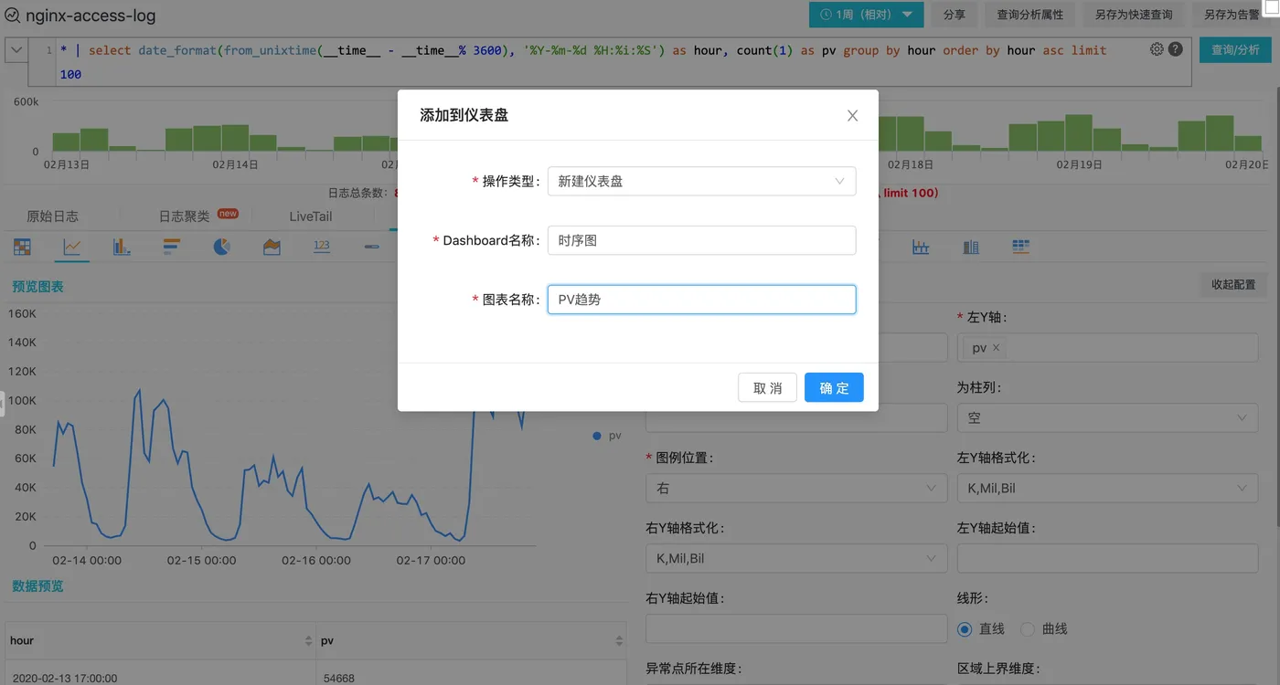
Task: Click the 左Y轴起始值 input field
Action: pos(1107,558)
